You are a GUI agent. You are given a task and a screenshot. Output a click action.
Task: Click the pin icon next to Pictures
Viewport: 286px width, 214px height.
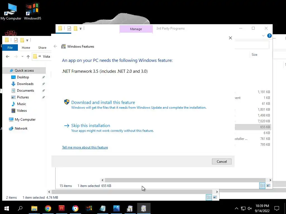pyautogui.click(x=43, y=97)
